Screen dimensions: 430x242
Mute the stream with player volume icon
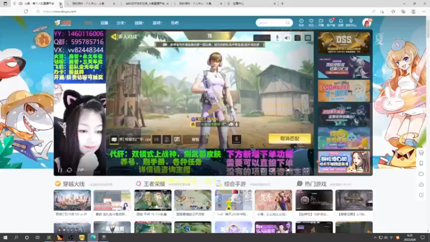click(271, 170)
